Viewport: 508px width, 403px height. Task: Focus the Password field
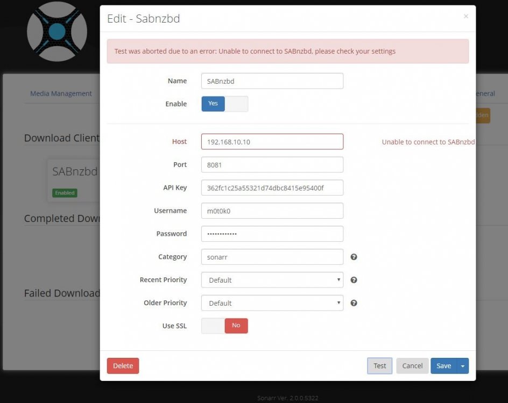(x=272, y=234)
